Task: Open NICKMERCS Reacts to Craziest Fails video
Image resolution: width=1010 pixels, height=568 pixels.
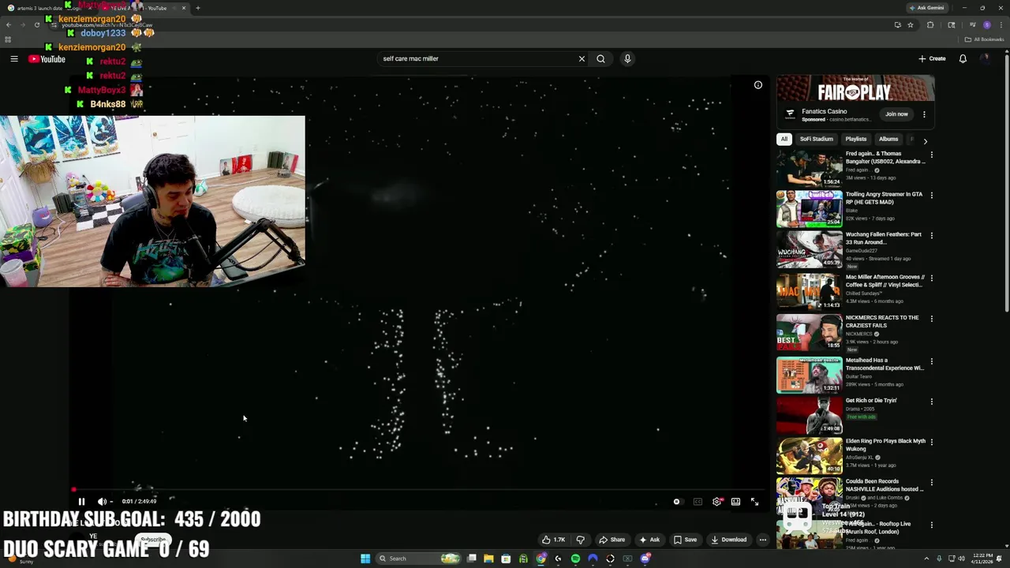Action: (882, 321)
